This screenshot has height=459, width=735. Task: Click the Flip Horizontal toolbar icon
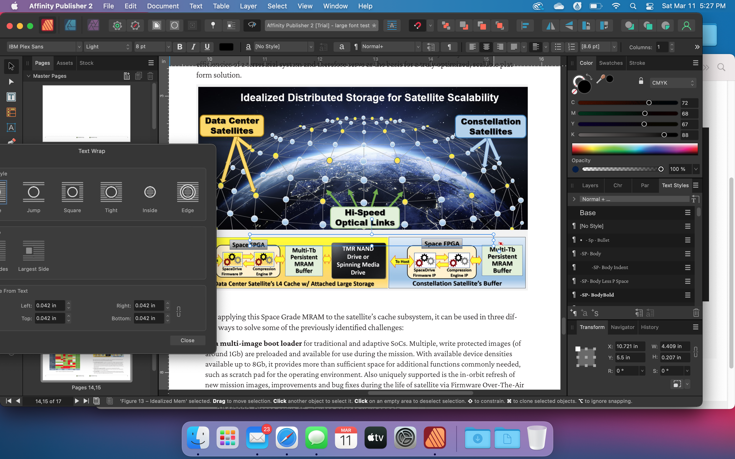tap(550, 26)
